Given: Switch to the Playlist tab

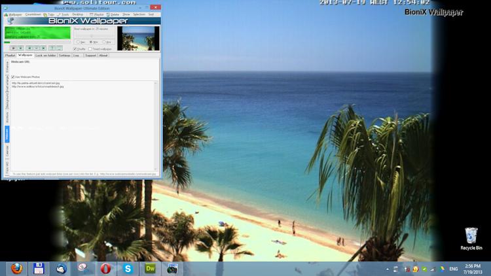Looking at the screenshot, I should tap(10, 56).
